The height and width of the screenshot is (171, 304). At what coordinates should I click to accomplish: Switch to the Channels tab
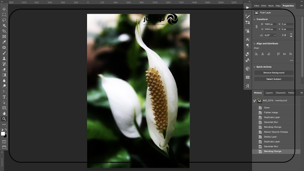(x=280, y=93)
